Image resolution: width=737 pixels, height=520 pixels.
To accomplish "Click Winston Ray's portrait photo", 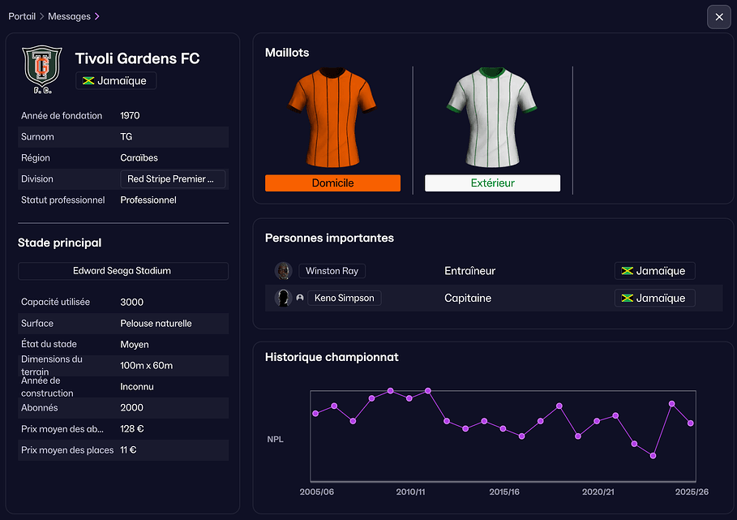I will pos(283,271).
